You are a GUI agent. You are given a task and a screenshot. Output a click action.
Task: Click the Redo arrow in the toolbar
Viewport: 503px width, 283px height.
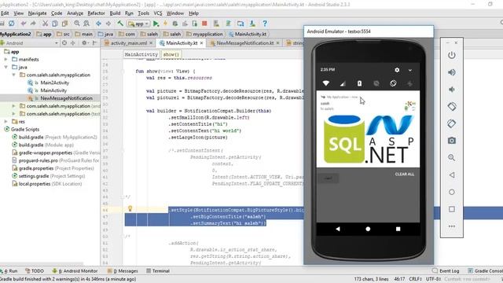pyautogui.click(x=33, y=24)
